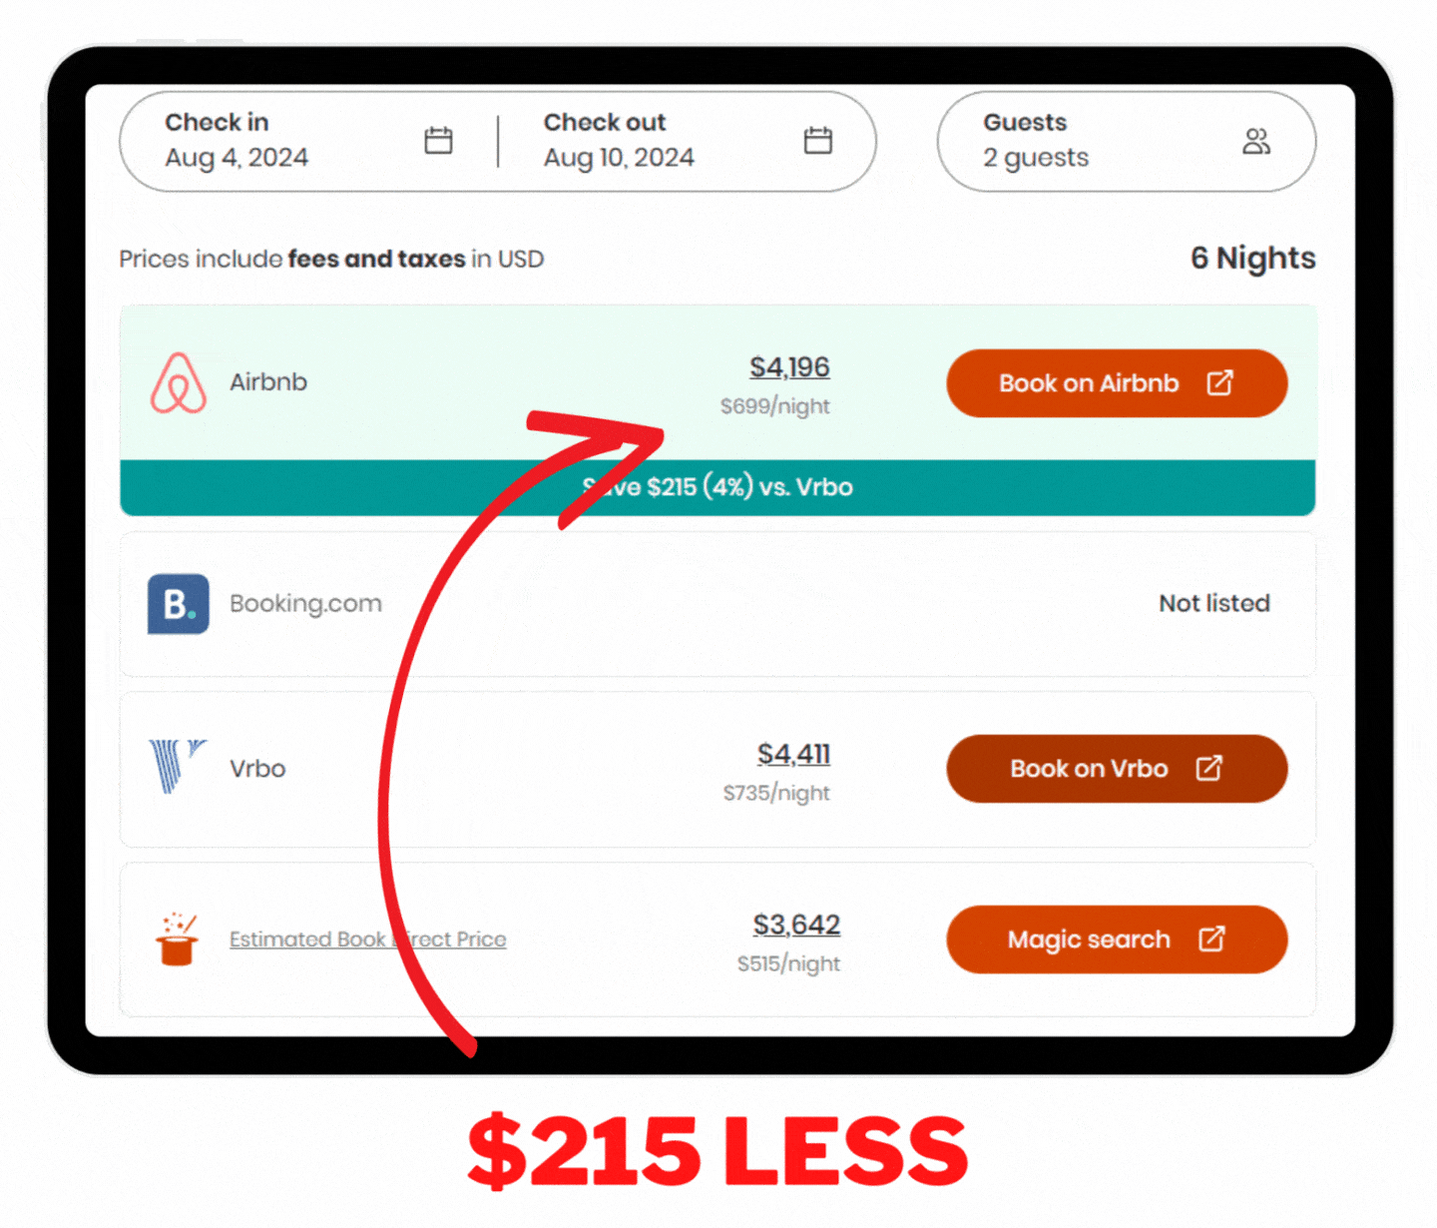Click the Booking.com logo icon
This screenshot has width=1437, height=1228.
point(179,604)
